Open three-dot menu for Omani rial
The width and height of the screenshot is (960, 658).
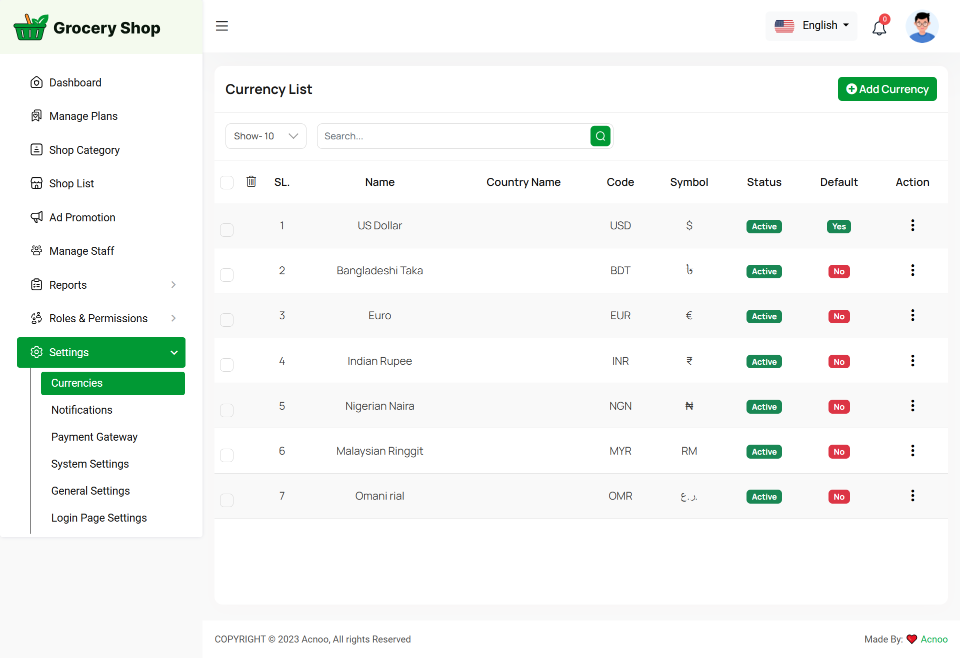coord(912,496)
